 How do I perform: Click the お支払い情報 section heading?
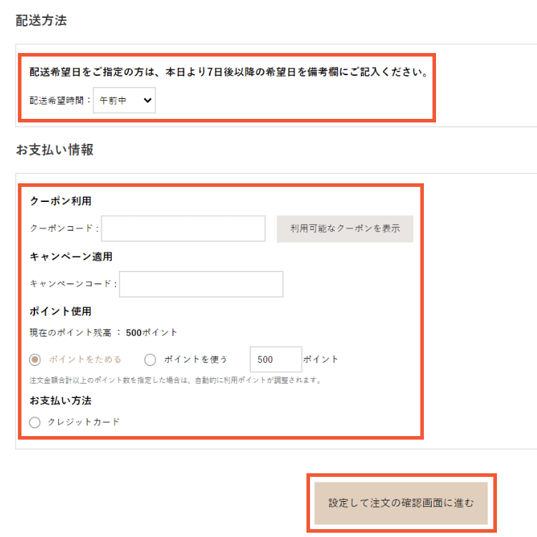[54, 150]
